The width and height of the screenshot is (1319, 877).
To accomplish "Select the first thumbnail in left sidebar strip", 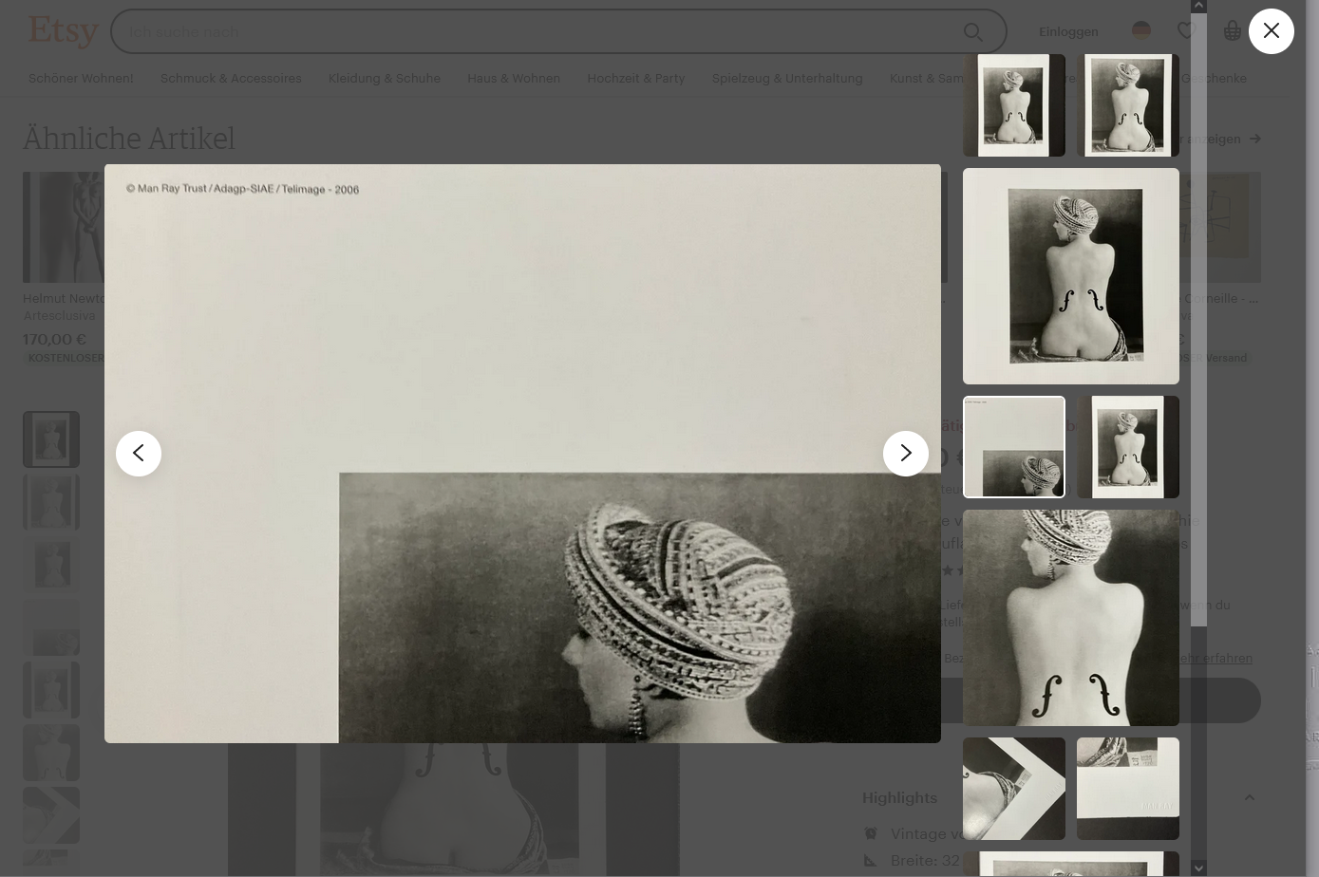I will (51, 439).
